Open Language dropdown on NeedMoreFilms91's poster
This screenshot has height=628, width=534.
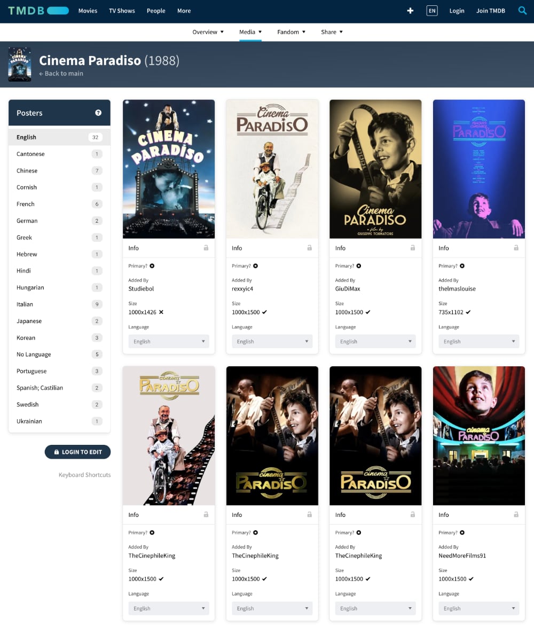tap(478, 608)
